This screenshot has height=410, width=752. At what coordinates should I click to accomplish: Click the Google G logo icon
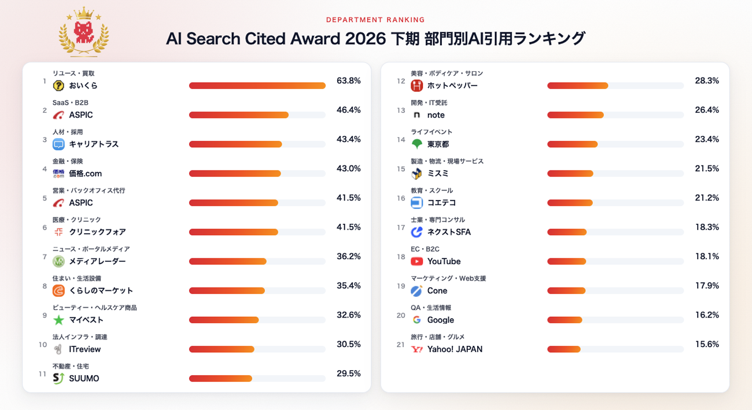(x=416, y=320)
